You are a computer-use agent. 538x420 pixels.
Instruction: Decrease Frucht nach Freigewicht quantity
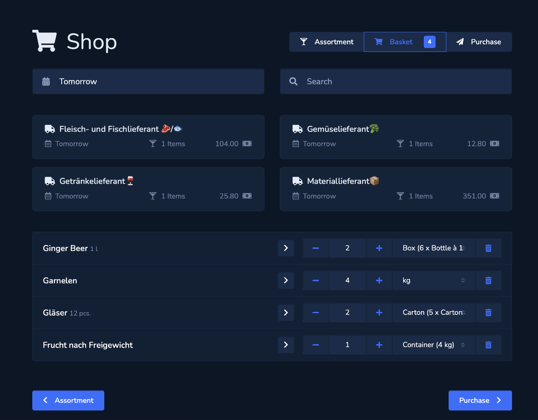pos(316,345)
